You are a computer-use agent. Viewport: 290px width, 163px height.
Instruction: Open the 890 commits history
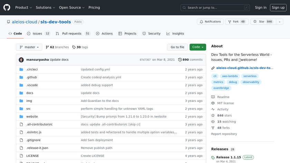190,60
